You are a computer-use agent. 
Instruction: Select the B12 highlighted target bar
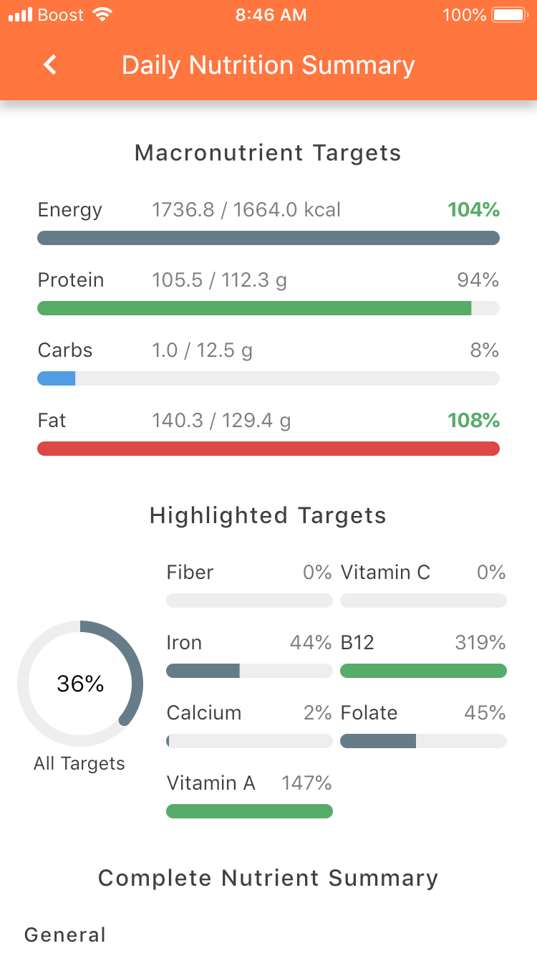click(x=423, y=671)
